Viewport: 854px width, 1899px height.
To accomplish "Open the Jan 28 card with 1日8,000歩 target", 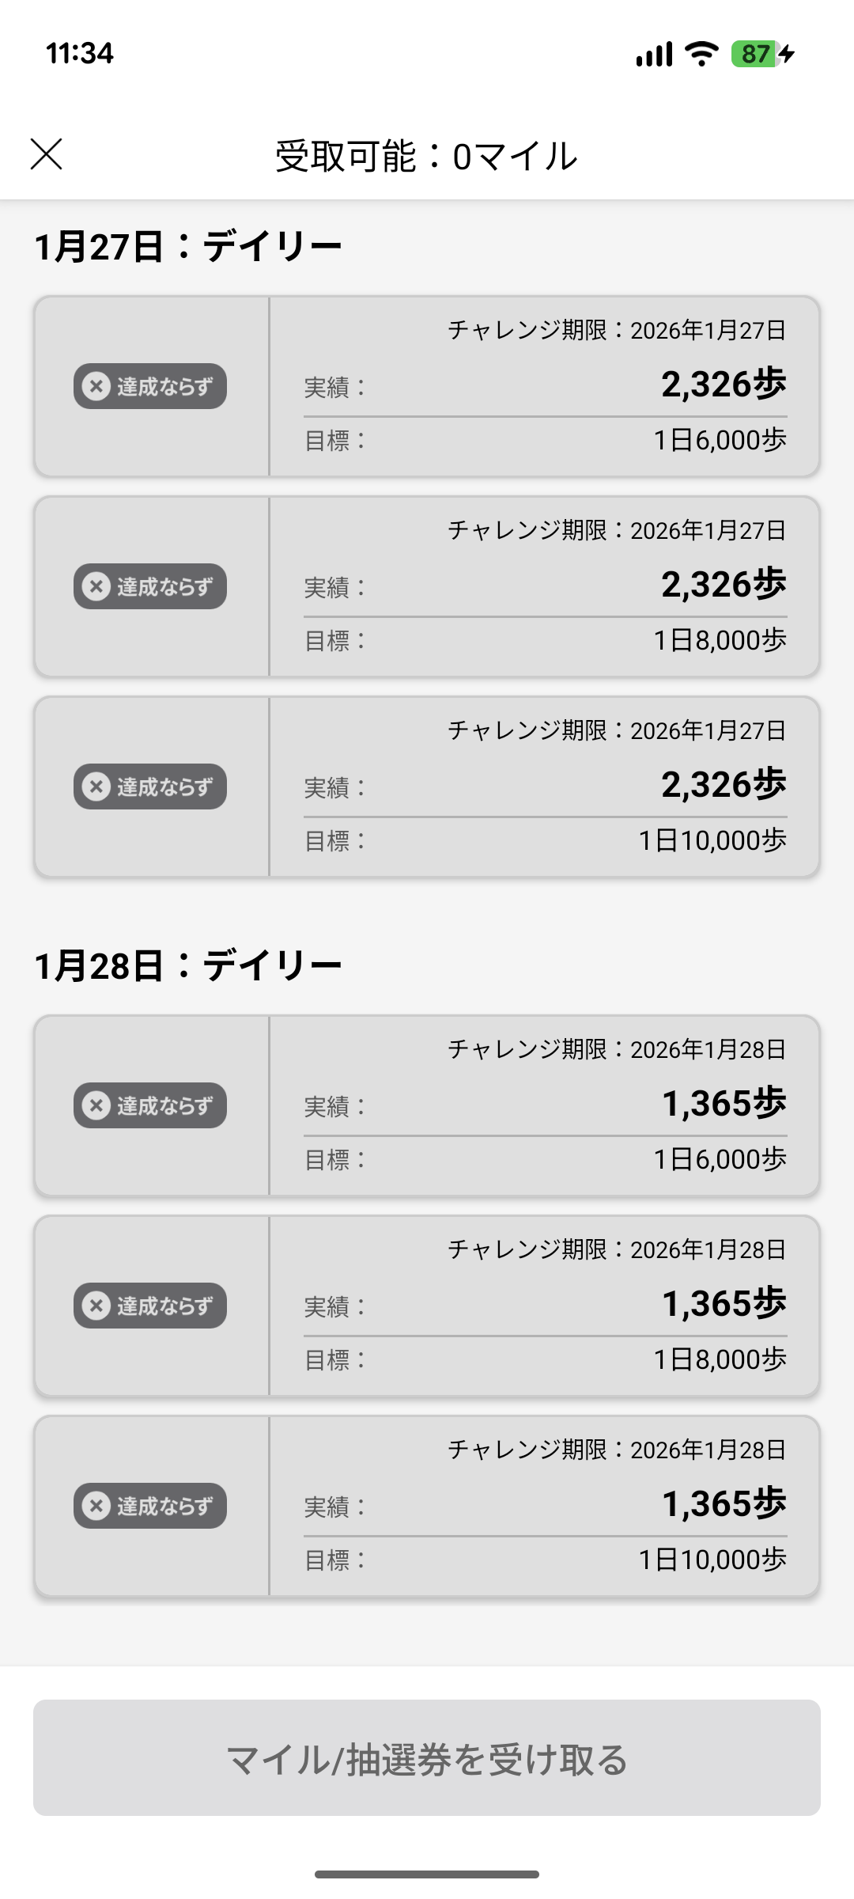I will coord(427,1306).
